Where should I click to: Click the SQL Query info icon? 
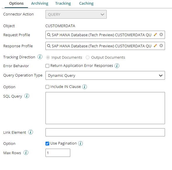click(27, 96)
